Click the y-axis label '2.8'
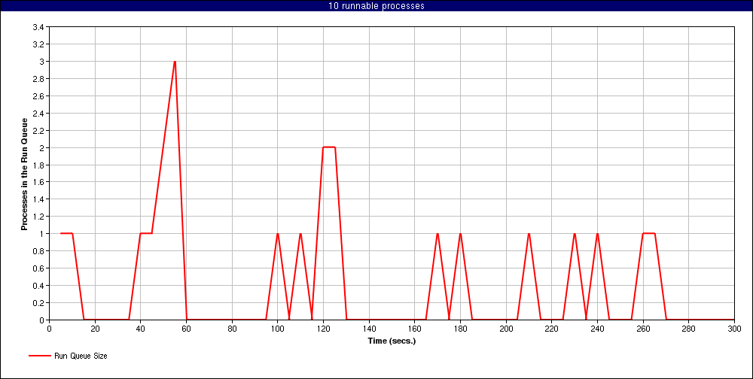Screen dimensions: 753x379 [x=38, y=79]
